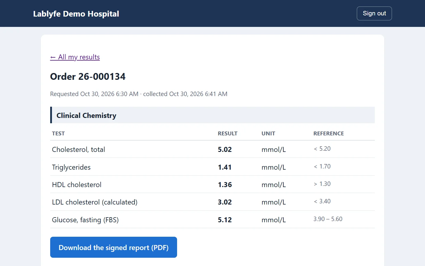Click the 5.02 total cholesterol result

pyautogui.click(x=225, y=150)
